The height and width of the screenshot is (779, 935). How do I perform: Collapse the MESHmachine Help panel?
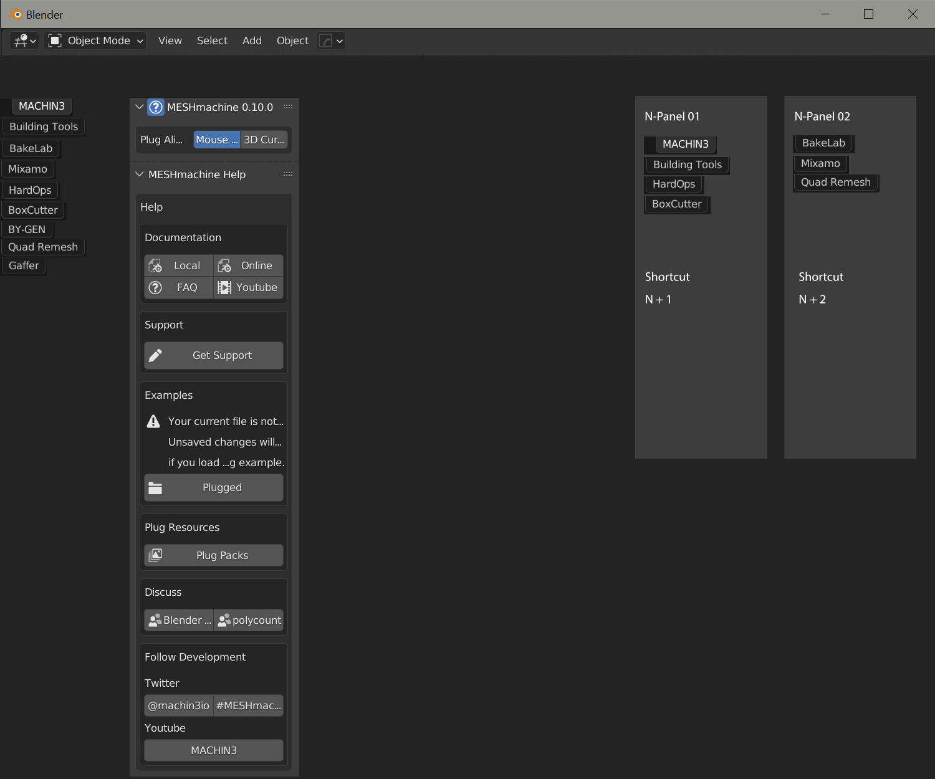(x=140, y=174)
